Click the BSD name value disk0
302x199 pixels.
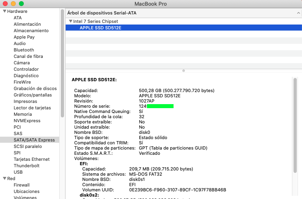[145, 132]
